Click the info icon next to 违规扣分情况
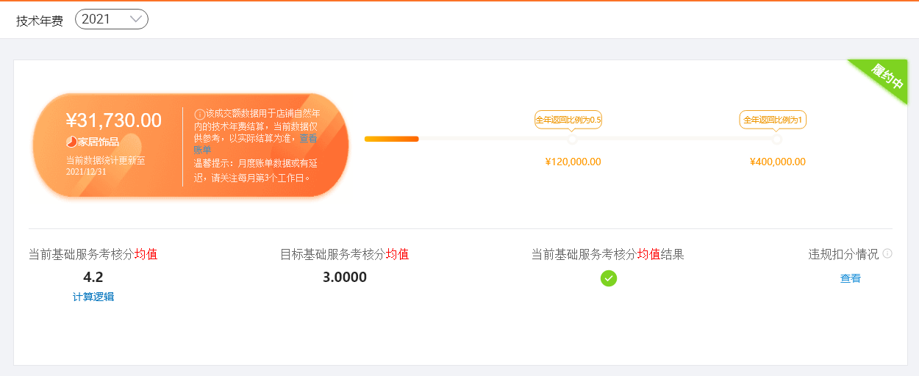Viewport: 919px width, 376px height. point(887,253)
